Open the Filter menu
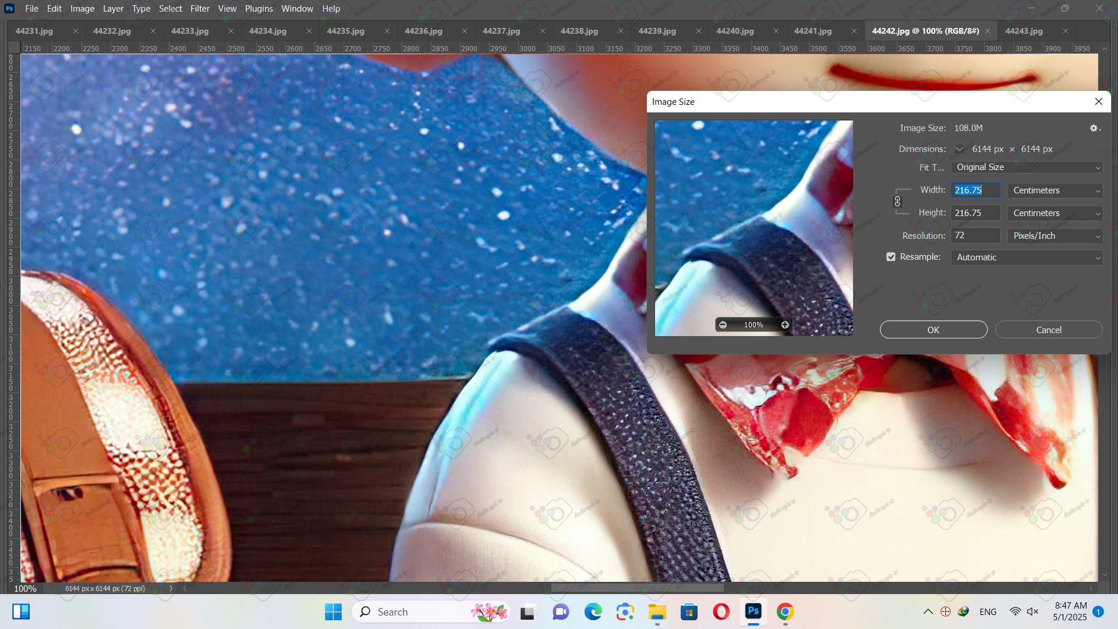This screenshot has width=1118, height=629. tap(200, 9)
